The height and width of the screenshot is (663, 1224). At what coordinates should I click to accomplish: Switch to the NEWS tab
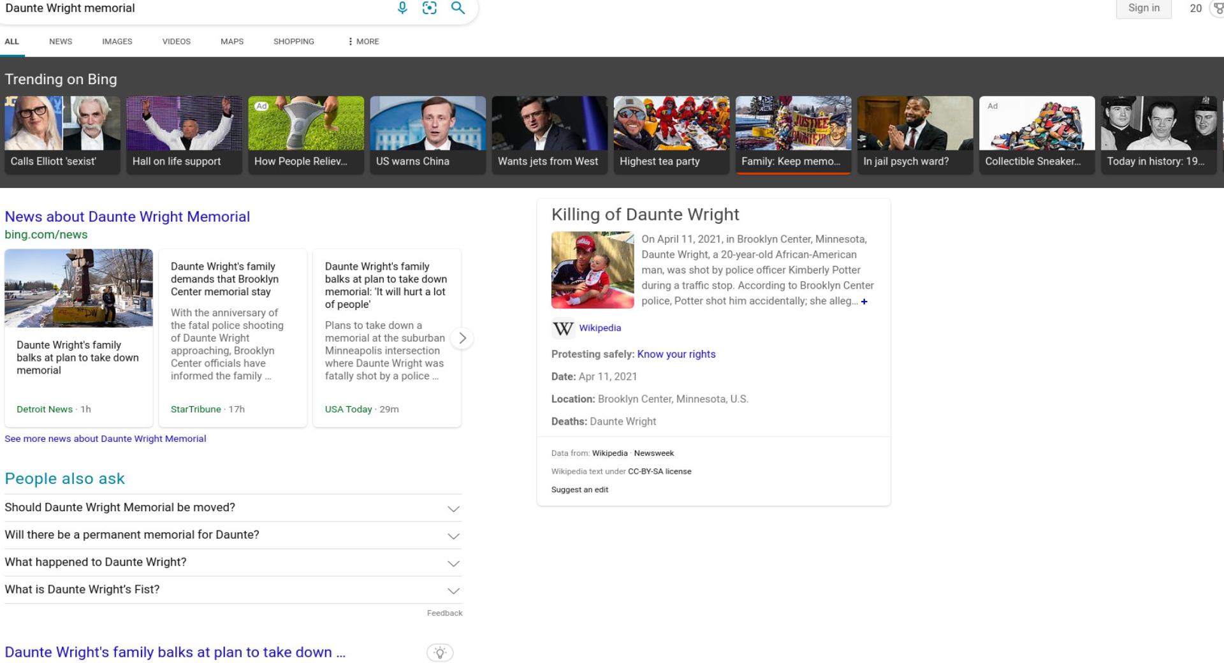pyautogui.click(x=61, y=41)
